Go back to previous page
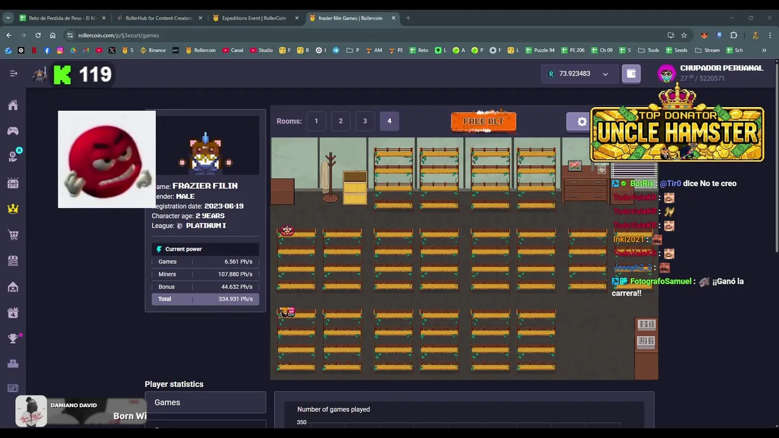 (x=9, y=35)
